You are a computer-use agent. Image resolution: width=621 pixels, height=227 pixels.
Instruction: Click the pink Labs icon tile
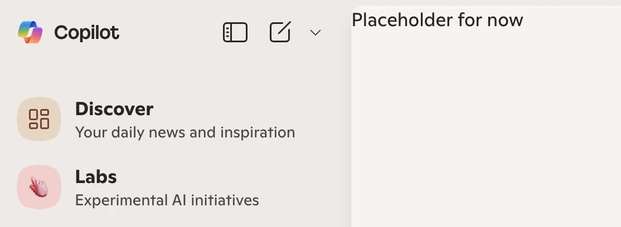[39, 186]
